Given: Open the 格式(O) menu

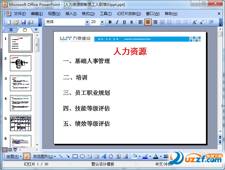Looking at the screenshot, I should pyautogui.click(x=88, y=14).
